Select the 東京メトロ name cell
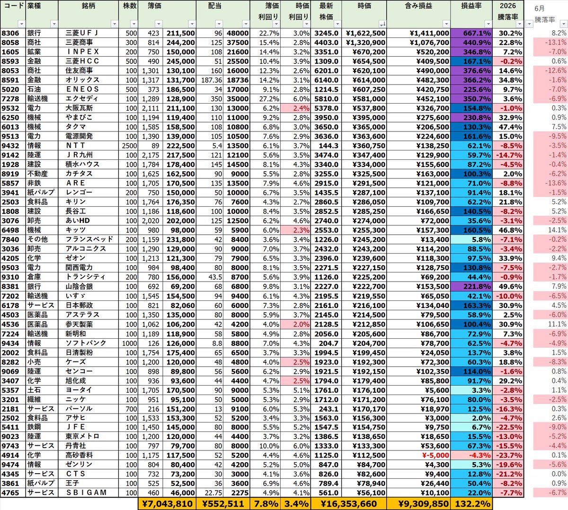 [x=88, y=437]
